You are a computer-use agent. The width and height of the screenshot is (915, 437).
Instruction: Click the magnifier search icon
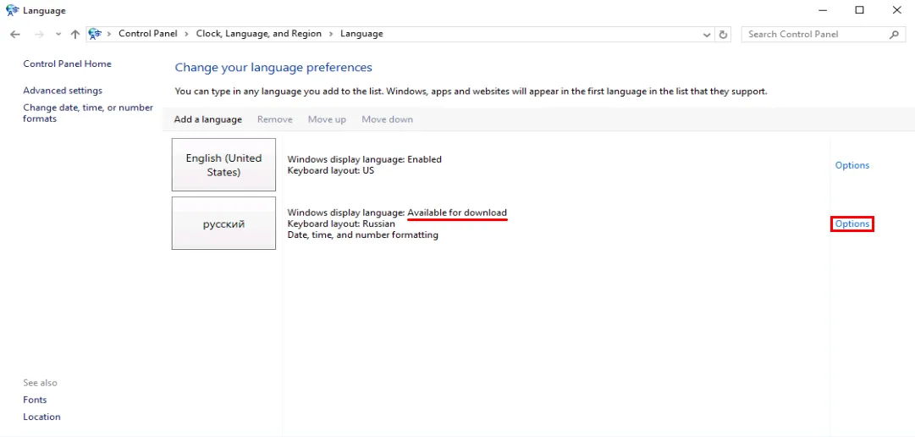(x=895, y=34)
